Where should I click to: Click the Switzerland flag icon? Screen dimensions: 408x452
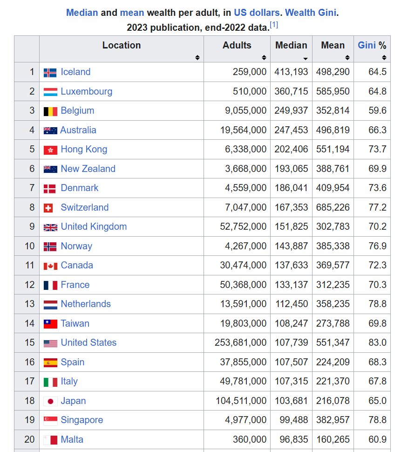point(48,208)
